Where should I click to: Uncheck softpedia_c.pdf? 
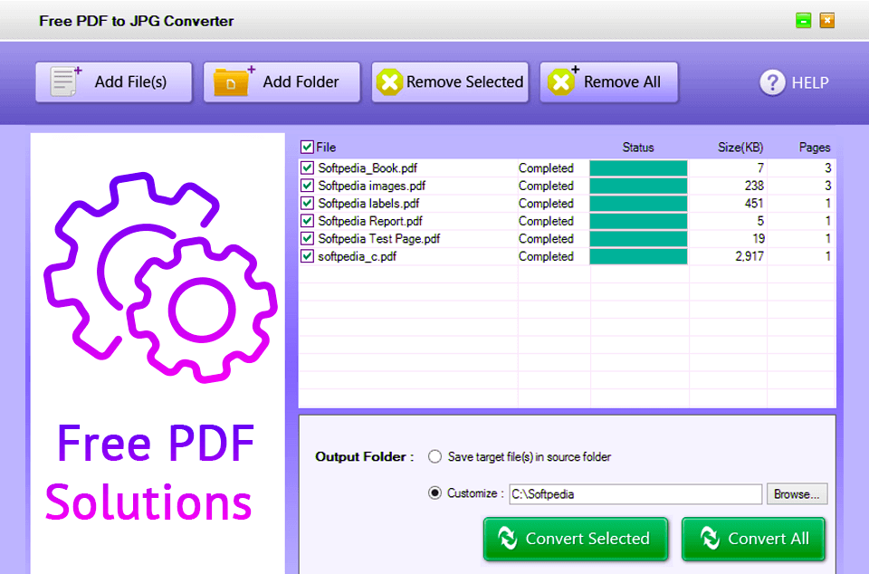click(x=308, y=256)
